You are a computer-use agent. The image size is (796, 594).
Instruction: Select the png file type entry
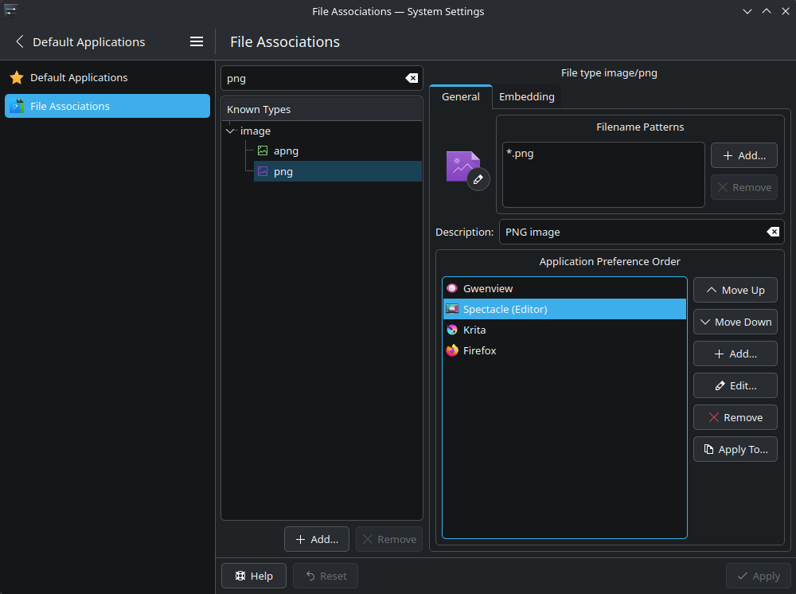click(283, 171)
